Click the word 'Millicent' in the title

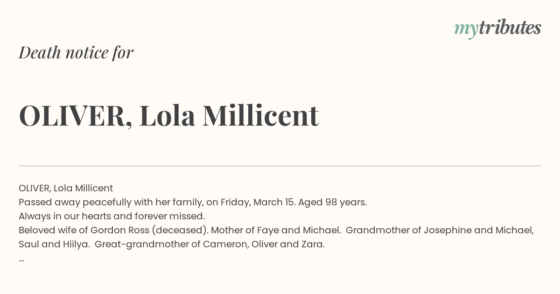[x=260, y=116]
